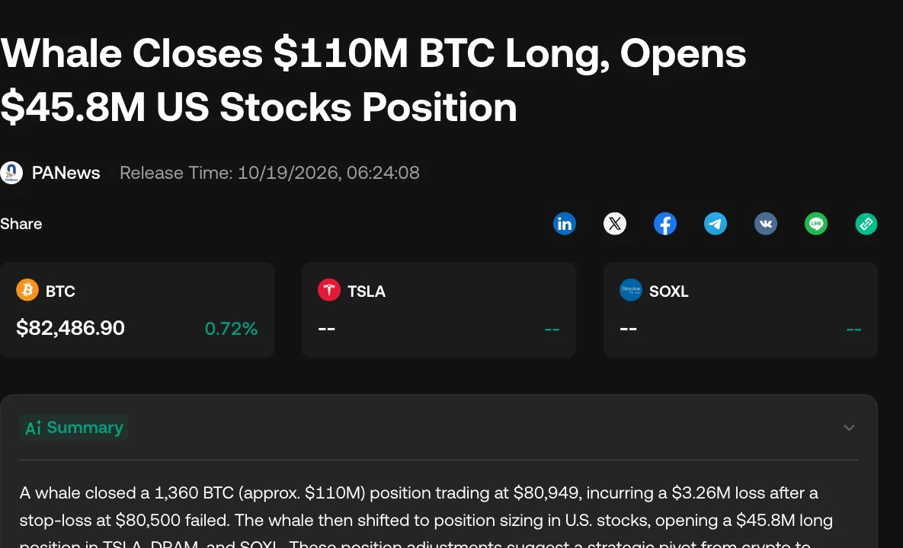This screenshot has height=548, width=903.
Task: Click the green Binance share icon
Action: click(x=866, y=224)
